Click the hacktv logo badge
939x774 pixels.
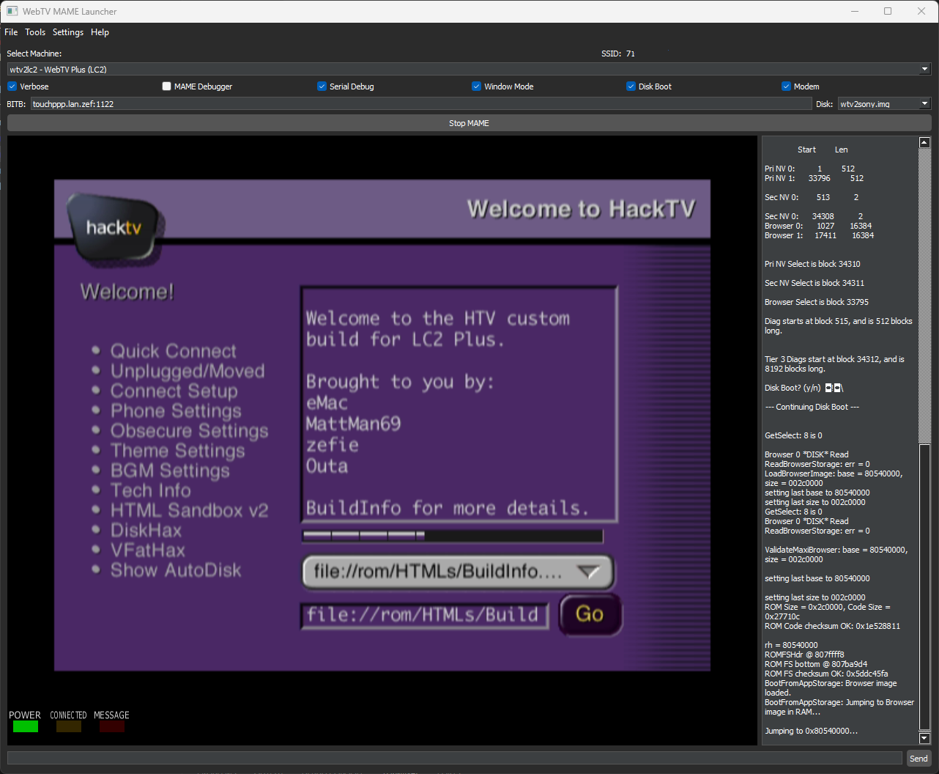(x=115, y=227)
